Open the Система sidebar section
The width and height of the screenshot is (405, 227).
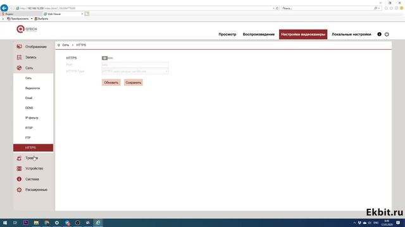point(33,179)
